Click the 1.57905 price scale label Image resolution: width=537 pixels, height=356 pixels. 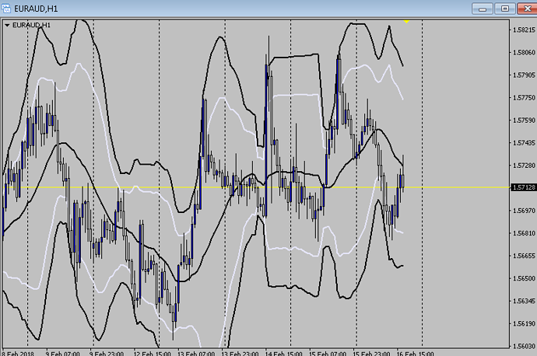[x=524, y=75]
